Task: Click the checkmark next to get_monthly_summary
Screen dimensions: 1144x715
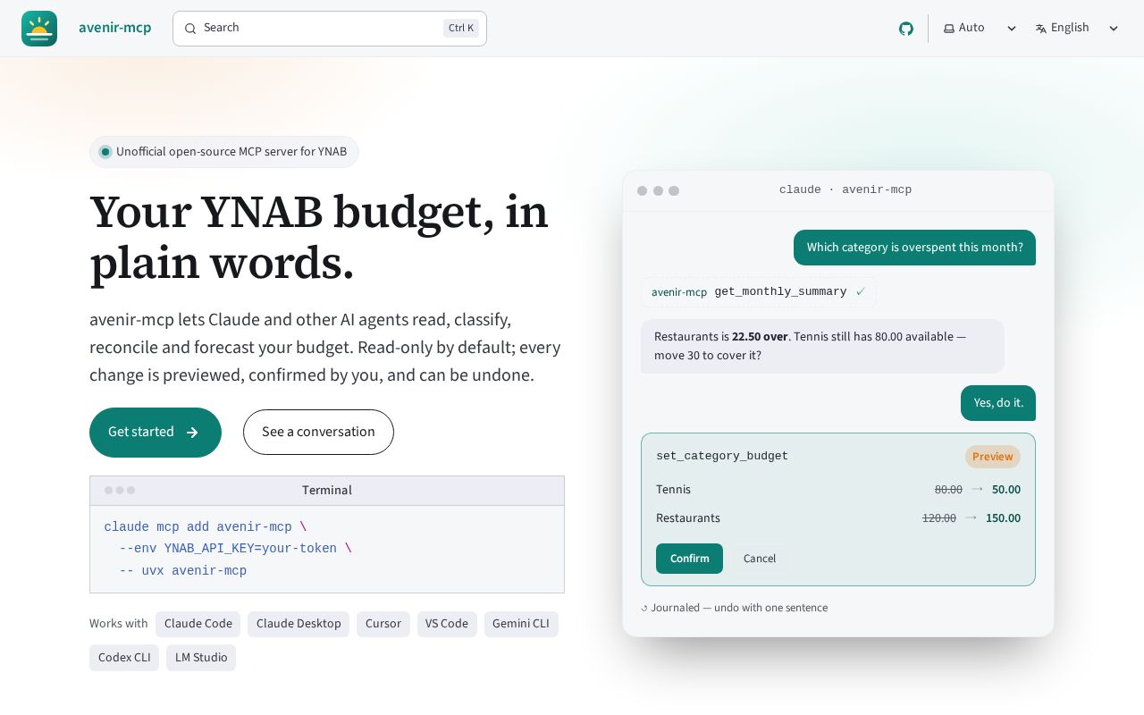Action: pos(860,292)
